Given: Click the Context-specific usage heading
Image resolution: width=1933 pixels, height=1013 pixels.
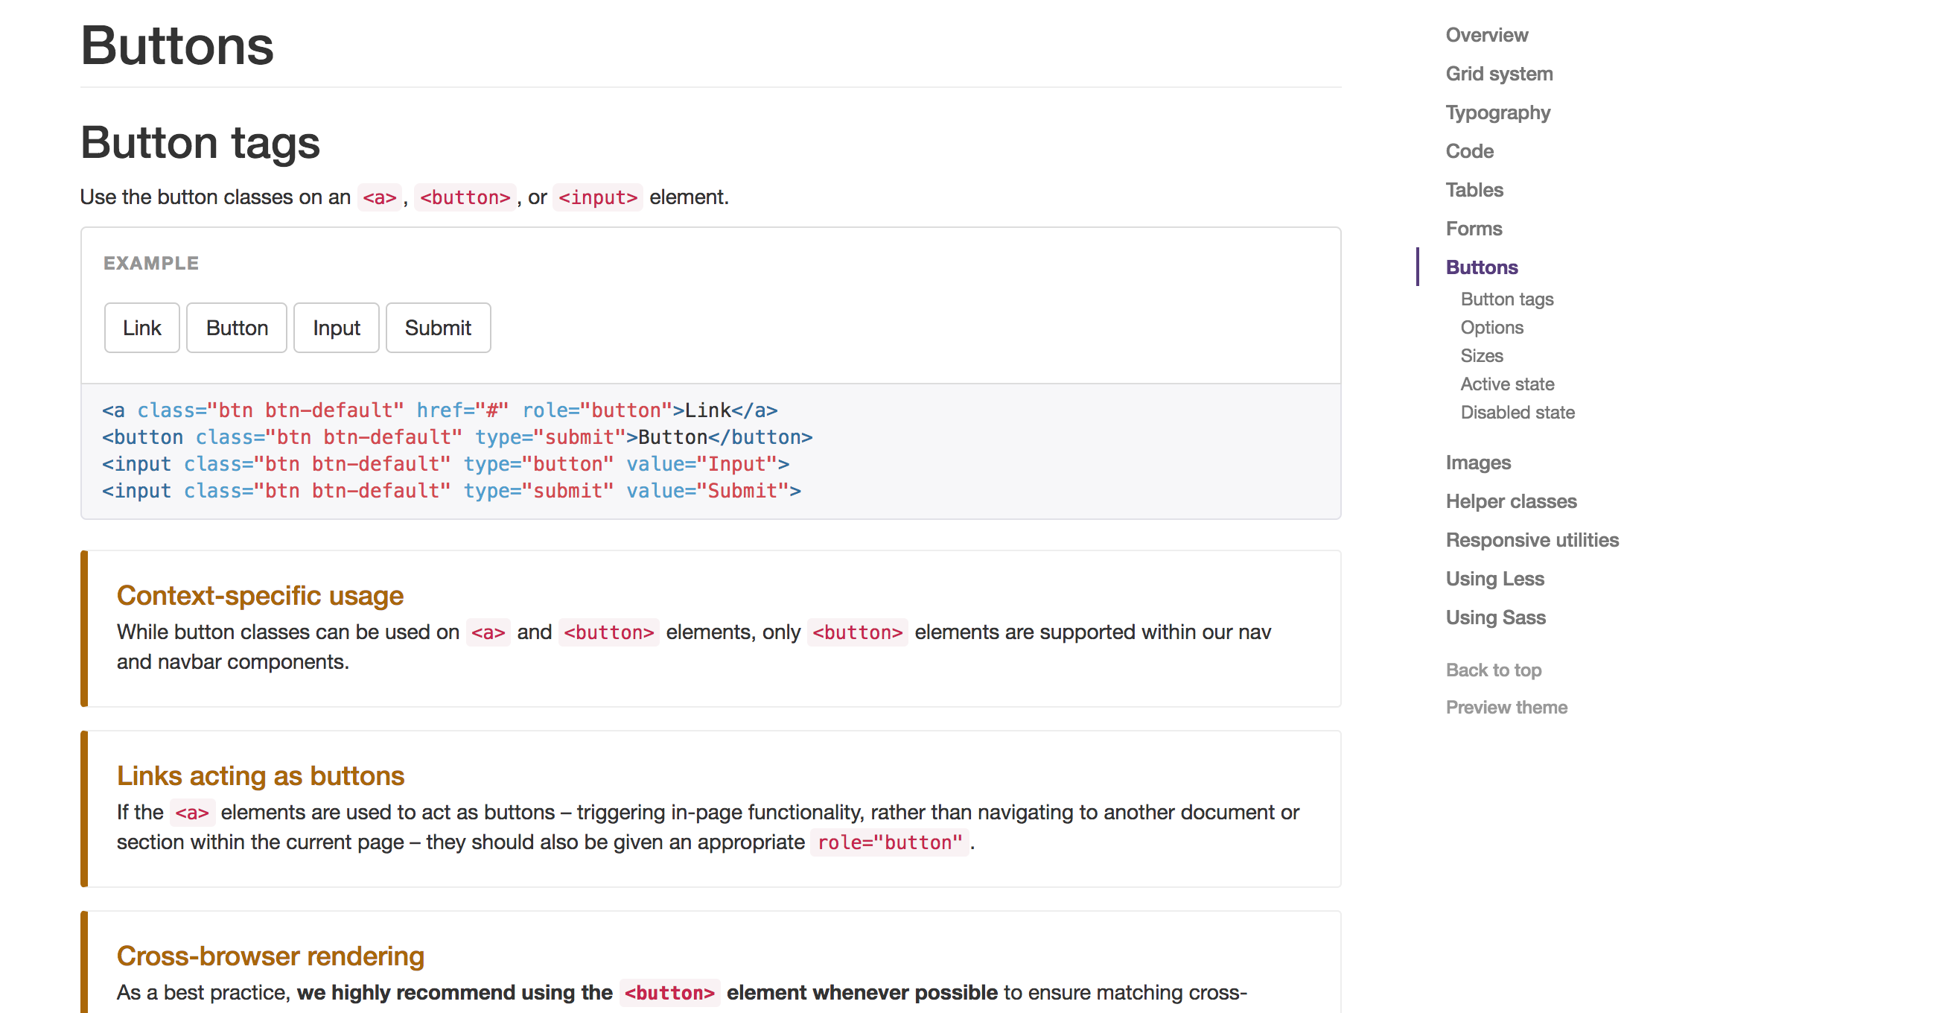Looking at the screenshot, I should tap(260, 596).
